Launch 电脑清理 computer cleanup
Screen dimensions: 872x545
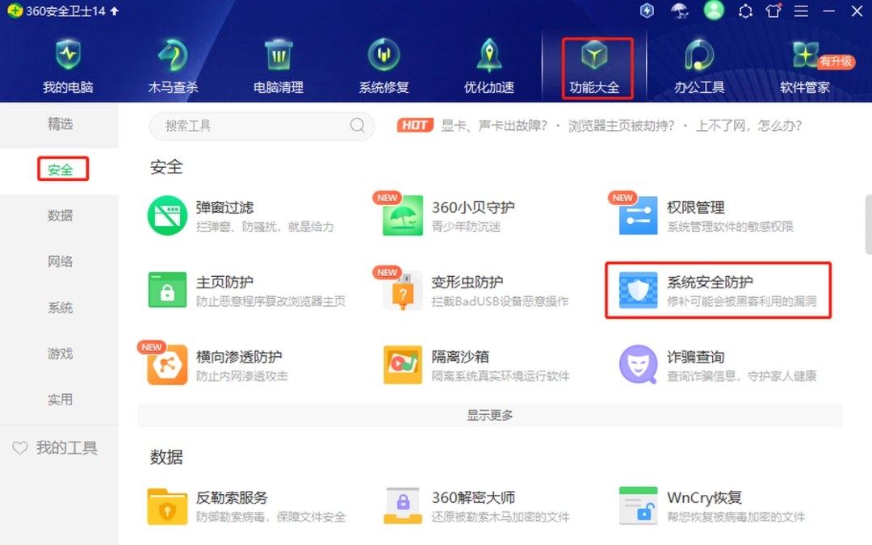click(278, 65)
